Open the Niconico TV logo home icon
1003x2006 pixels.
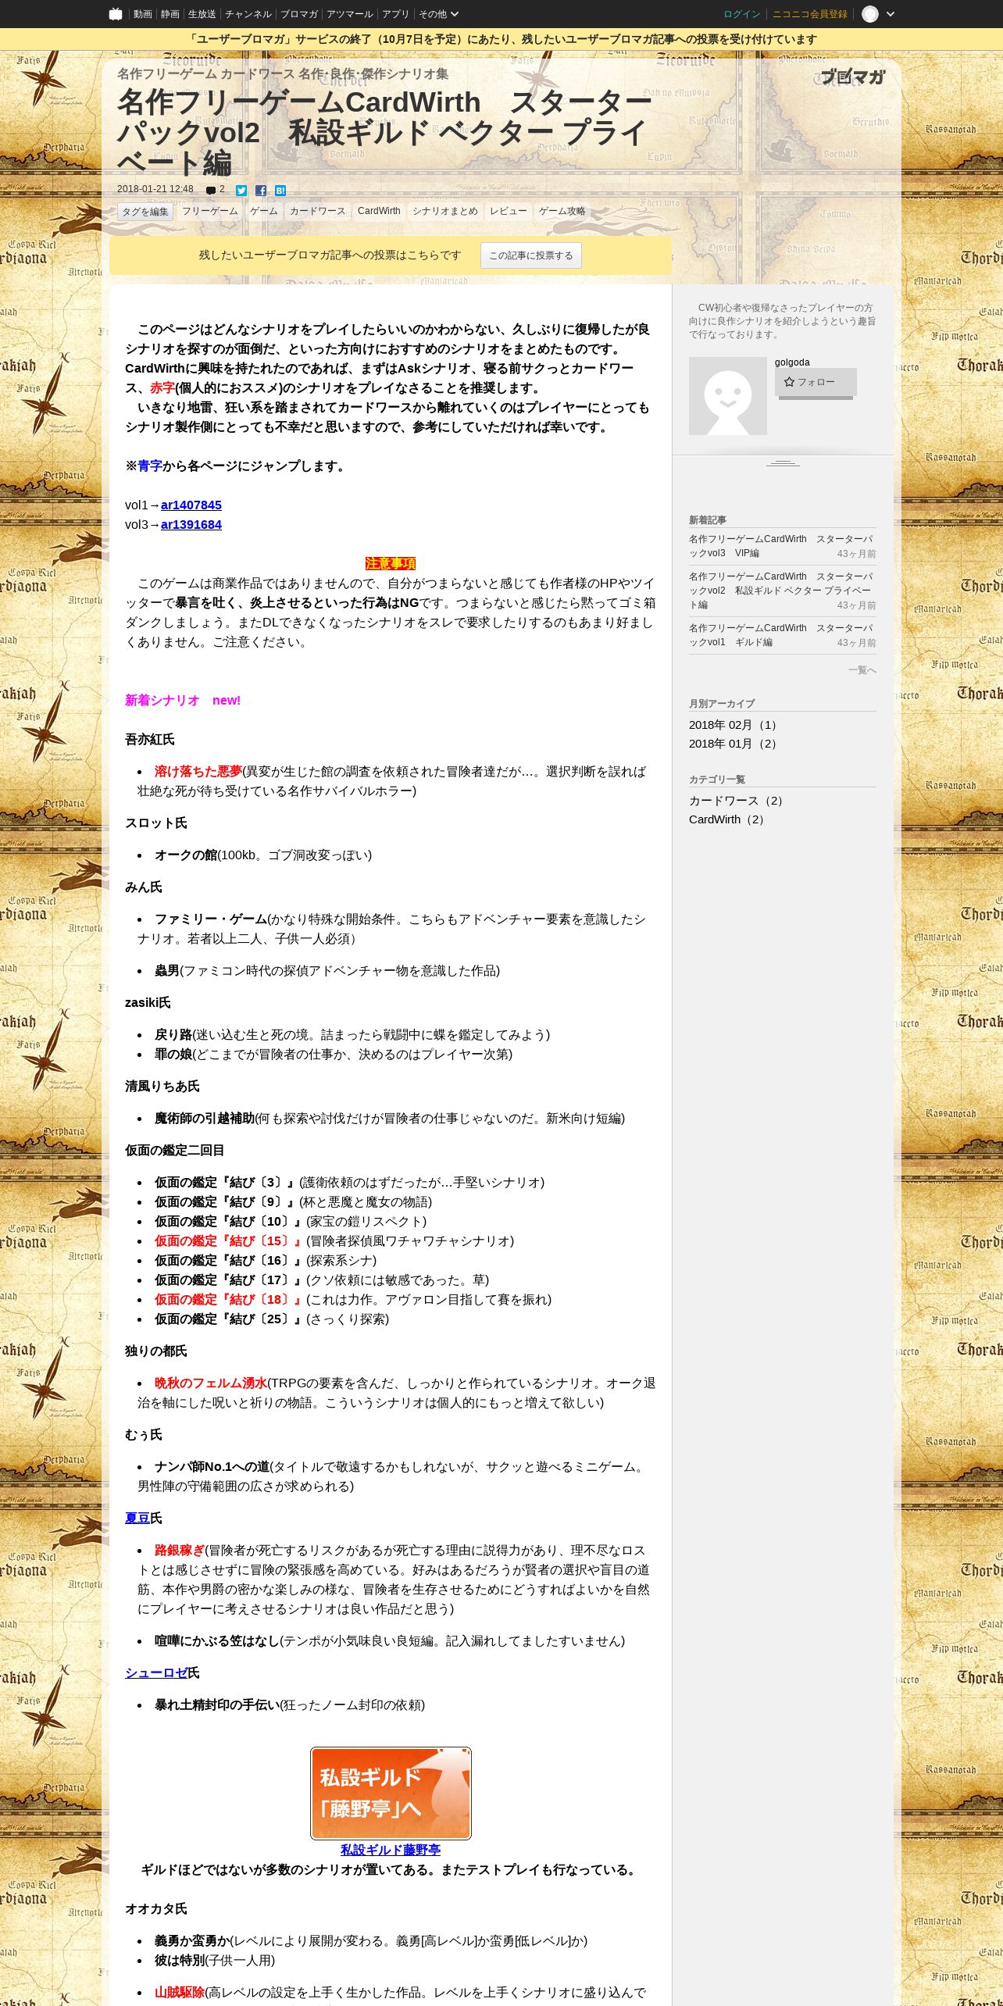click(x=116, y=14)
